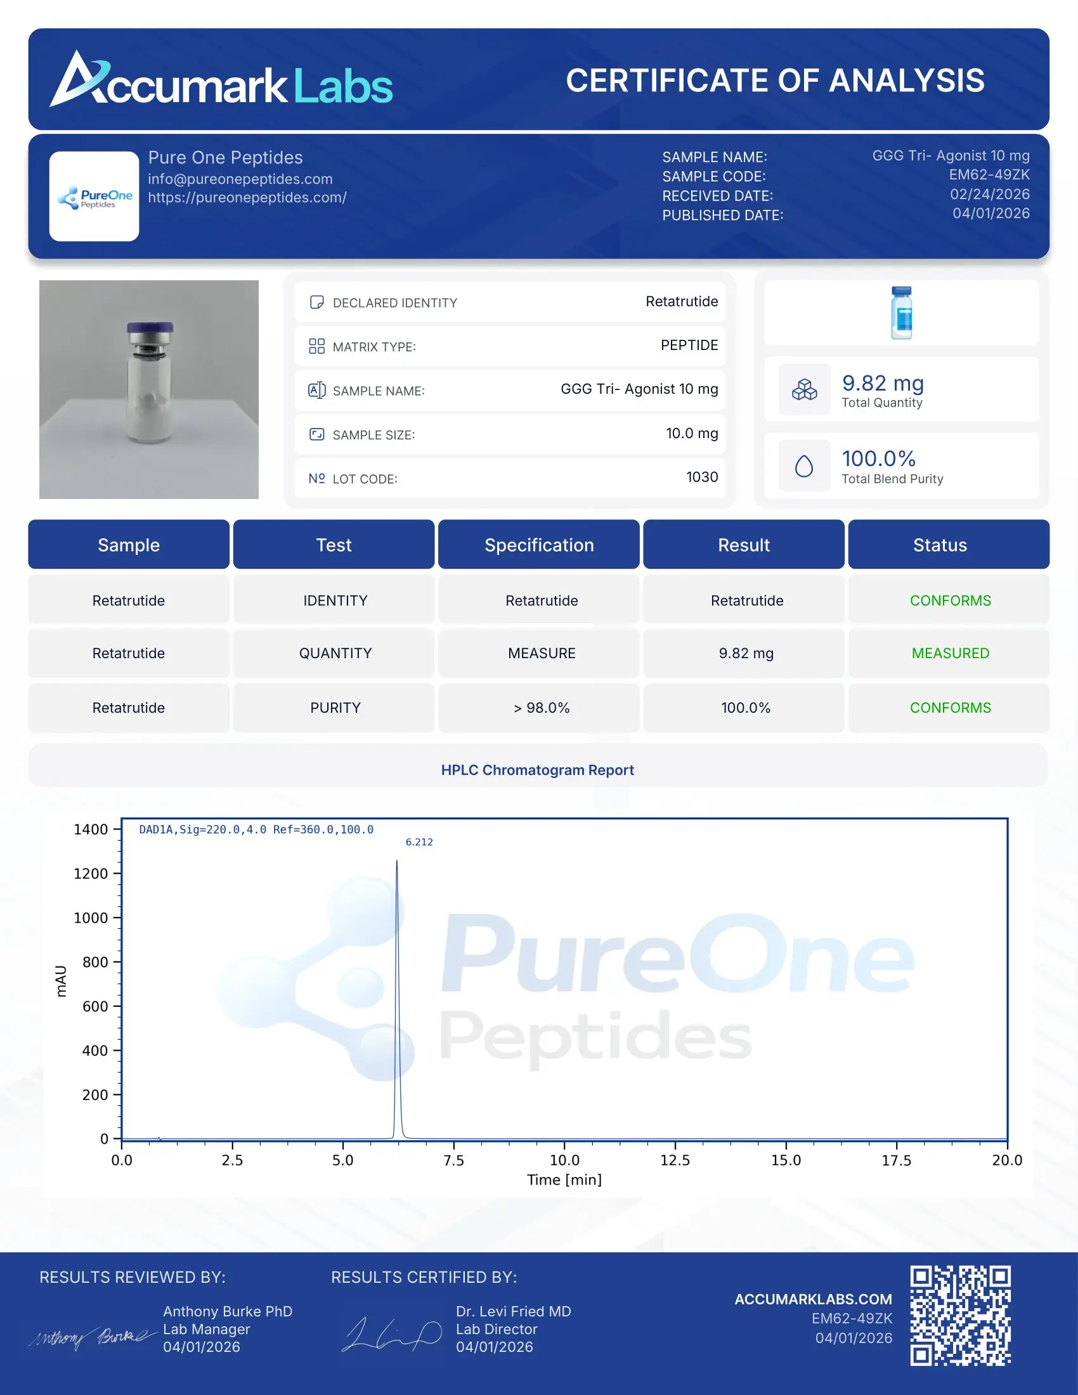Click the cubes icon beside Total Quantity
1078x1395 pixels.
[805, 390]
